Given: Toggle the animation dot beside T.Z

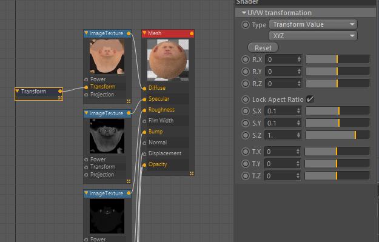Looking at the screenshot, I should (246, 176).
